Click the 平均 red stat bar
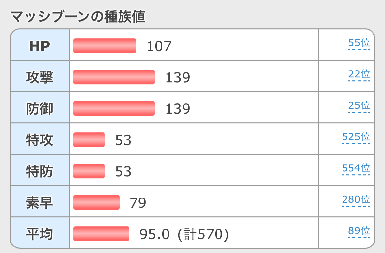385x253 pixels. 102,234
